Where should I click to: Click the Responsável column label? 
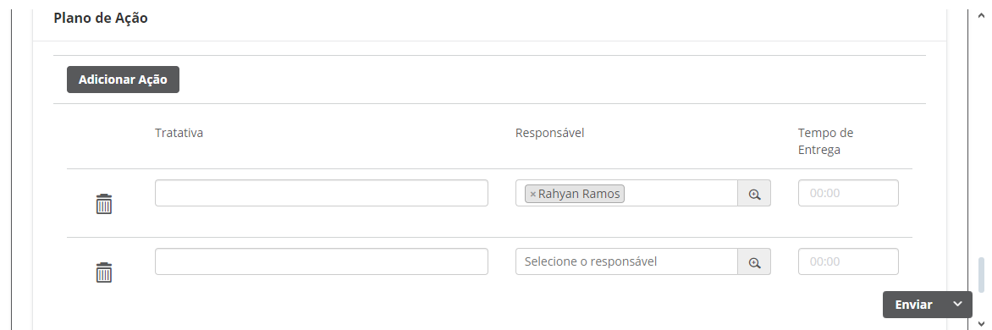point(550,133)
